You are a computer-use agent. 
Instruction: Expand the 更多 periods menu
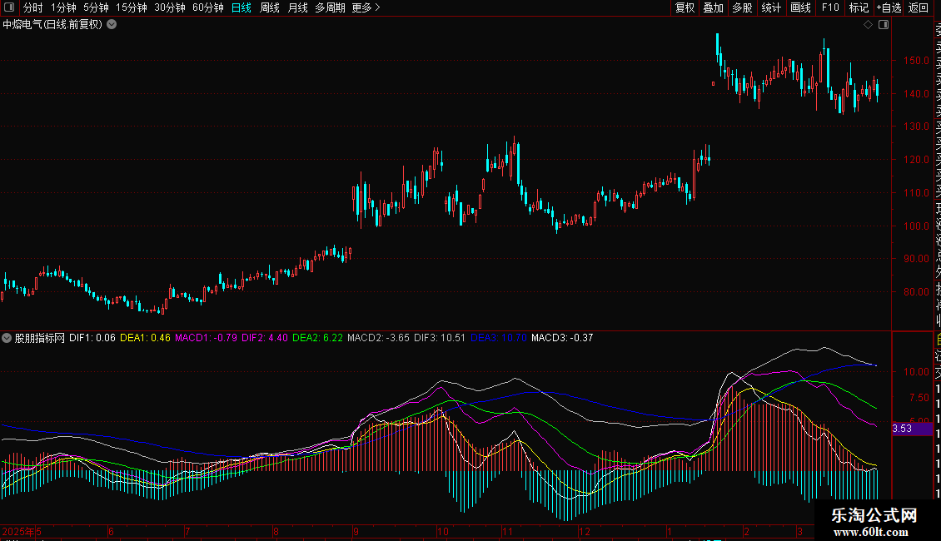[x=366, y=7]
